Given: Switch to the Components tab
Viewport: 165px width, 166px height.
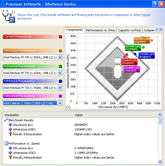Looking at the screenshot, I should click(x=74, y=30).
